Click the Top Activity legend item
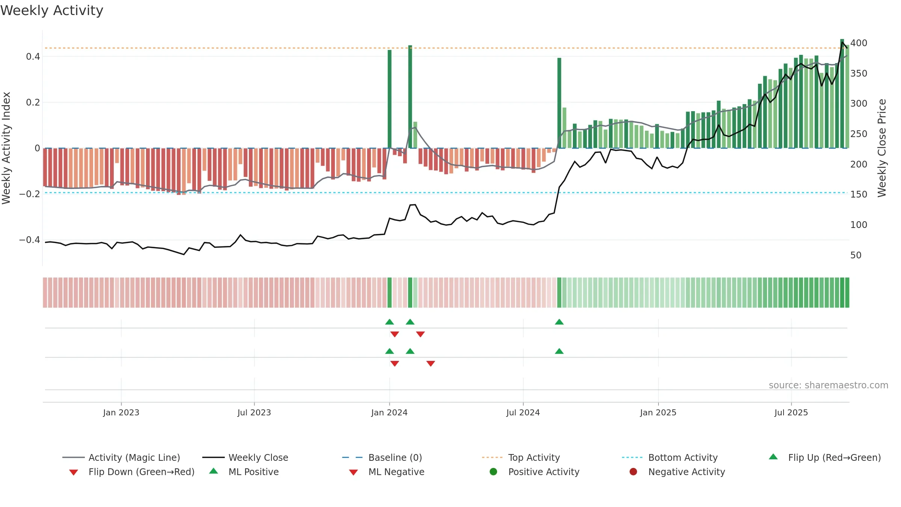 [521, 457]
